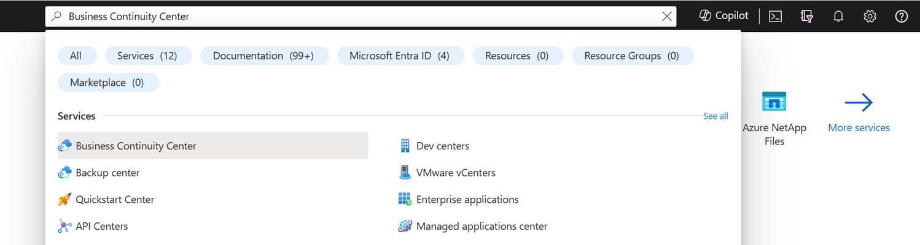The height and width of the screenshot is (245, 920).
Task: Click the Managed applications center icon
Action: (x=405, y=226)
